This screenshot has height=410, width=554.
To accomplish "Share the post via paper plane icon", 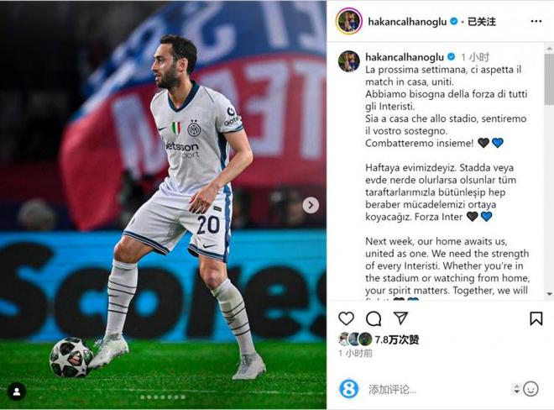I will 400,318.
